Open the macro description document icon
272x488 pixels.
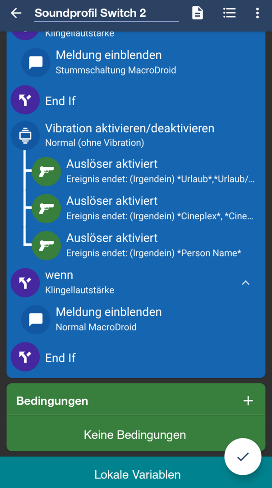pyautogui.click(x=198, y=13)
